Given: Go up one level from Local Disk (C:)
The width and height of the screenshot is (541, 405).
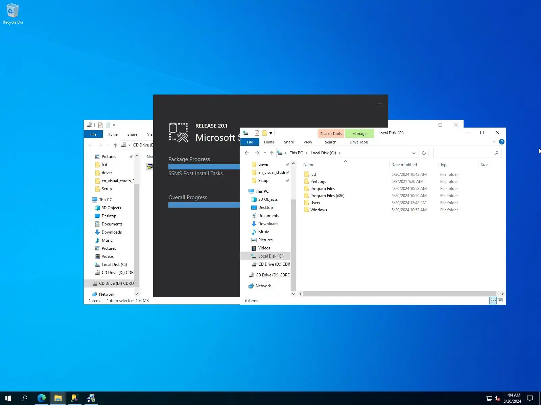Looking at the screenshot, I should click(272, 153).
